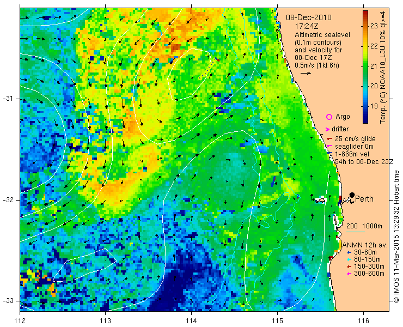Click the 'Argo' legend label
The width and height of the screenshot is (403, 327).
tap(343, 117)
